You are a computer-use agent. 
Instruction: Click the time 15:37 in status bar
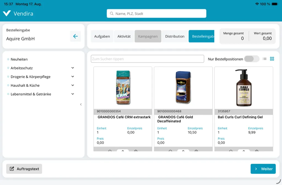click(x=8, y=4)
